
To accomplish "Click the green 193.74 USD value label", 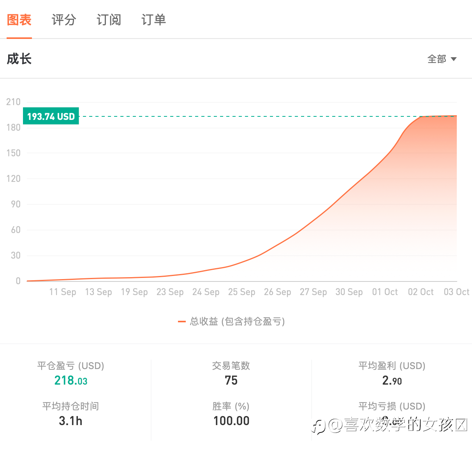I will point(51,116).
